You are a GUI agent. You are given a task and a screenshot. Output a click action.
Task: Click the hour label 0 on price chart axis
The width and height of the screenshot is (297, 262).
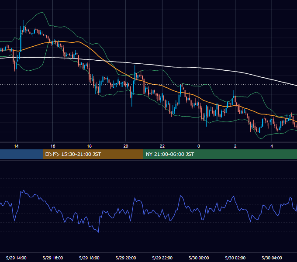click(199, 146)
